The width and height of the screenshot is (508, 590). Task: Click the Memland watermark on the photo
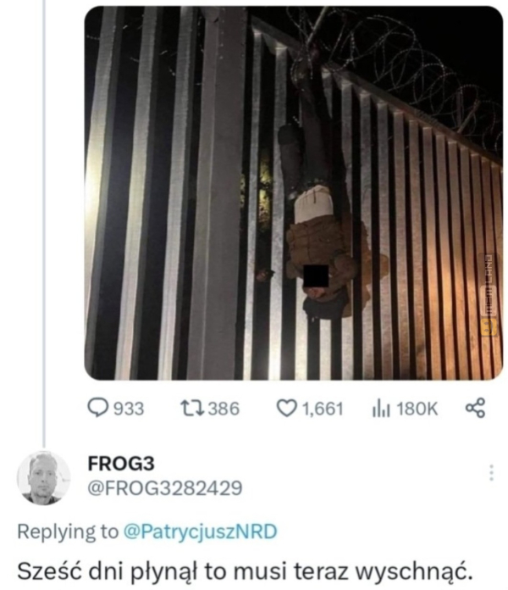click(x=489, y=295)
